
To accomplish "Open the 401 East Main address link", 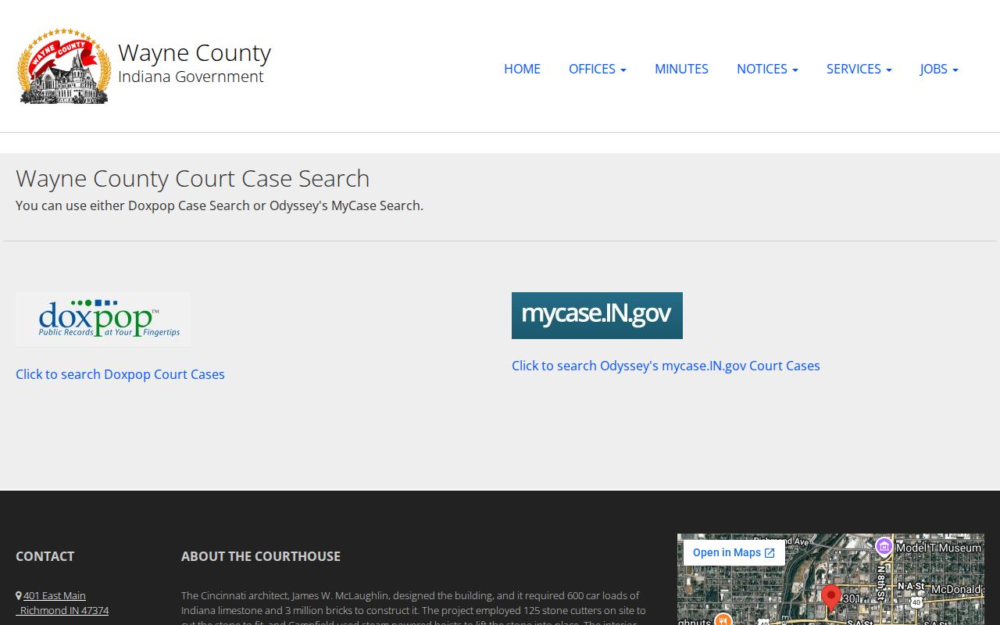I will pyautogui.click(x=55, y=595).
